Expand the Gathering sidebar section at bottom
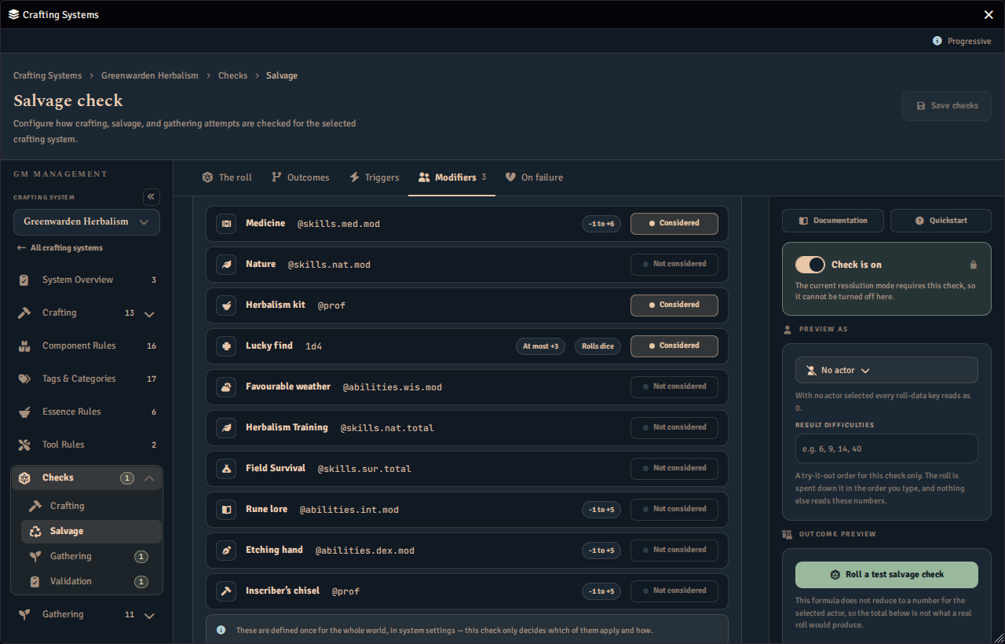 pos(149,615)
